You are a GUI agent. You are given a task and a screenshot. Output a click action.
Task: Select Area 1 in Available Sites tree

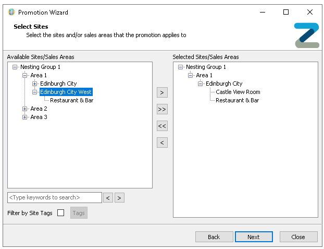coord(39,75)
